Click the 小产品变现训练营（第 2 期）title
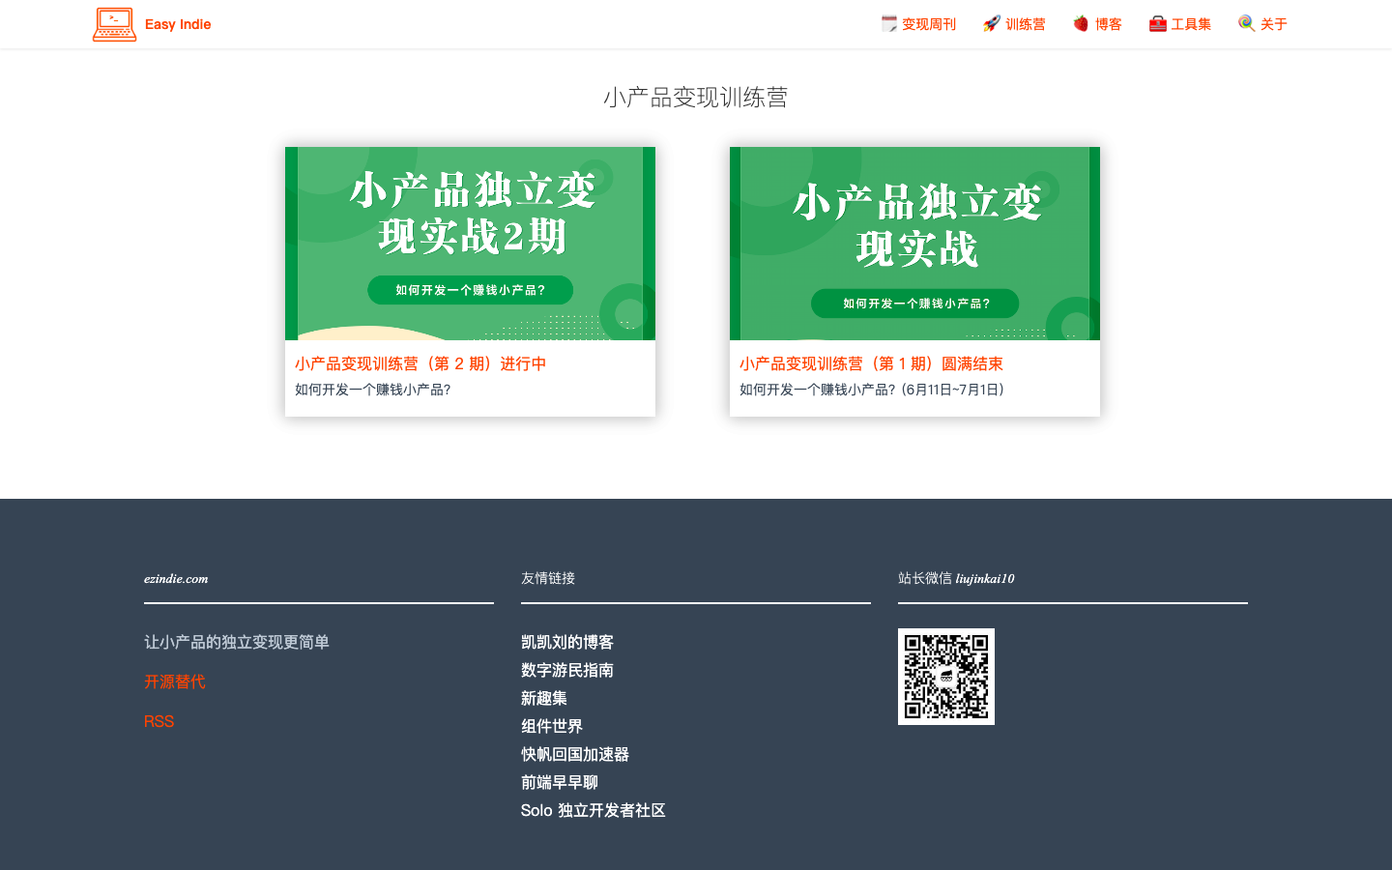The image size is (1392, 870). tap(422, 363)
